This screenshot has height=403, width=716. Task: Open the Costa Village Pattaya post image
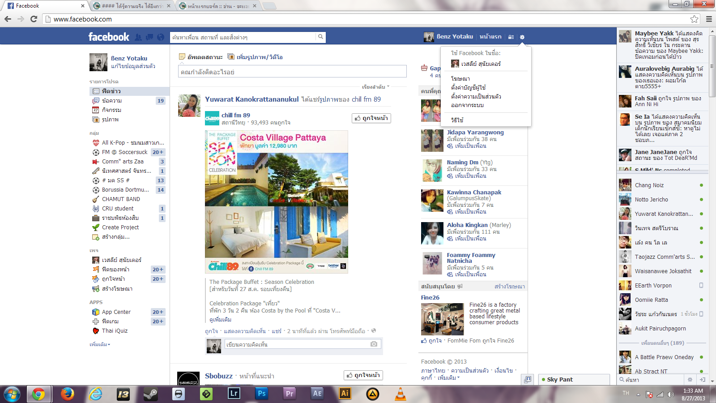pyautogui.click(x=277, y=202)
